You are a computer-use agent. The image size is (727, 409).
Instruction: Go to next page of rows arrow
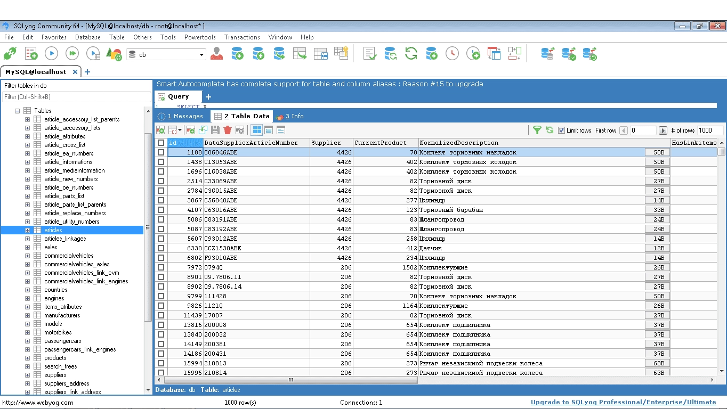point(663,130)
